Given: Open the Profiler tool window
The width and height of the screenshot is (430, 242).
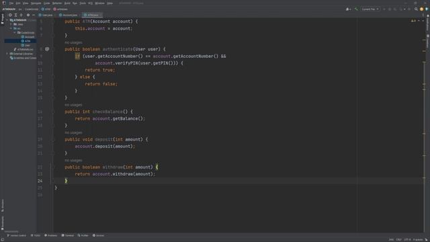Looking at the screenshot, I should 83,235.
